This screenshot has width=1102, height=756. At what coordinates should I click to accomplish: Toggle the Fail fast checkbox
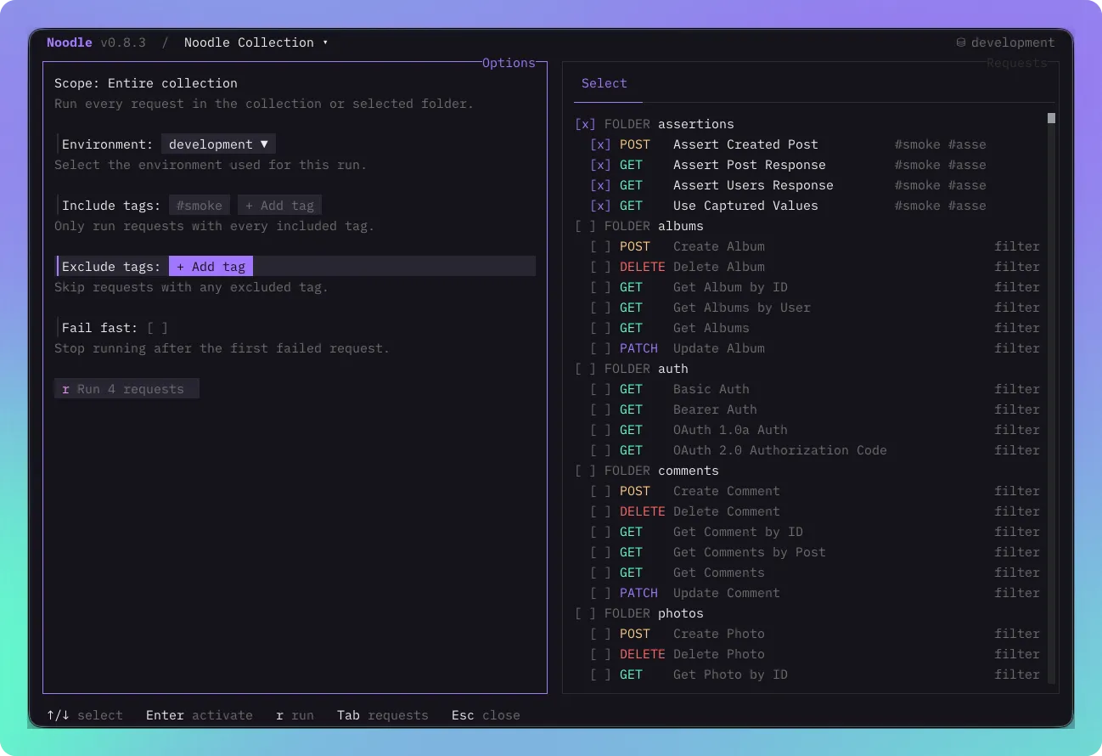coord(157,328)
